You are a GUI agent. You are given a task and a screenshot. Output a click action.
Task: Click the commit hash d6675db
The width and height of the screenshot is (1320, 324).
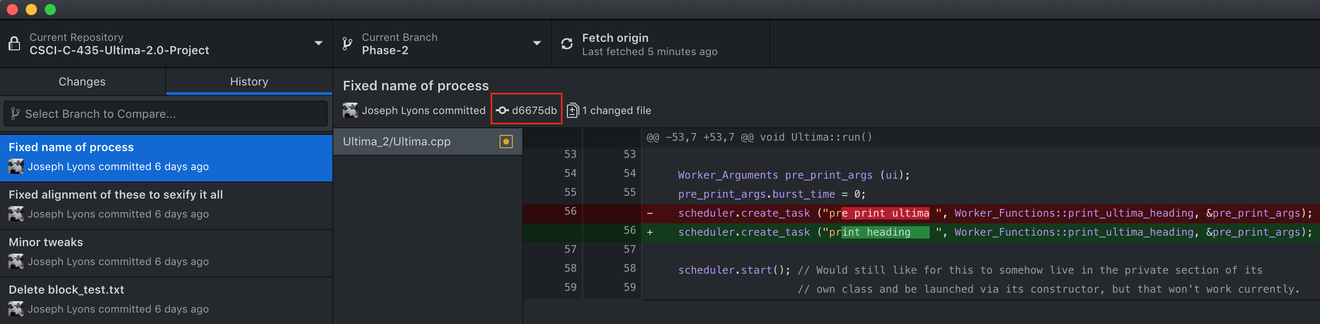point(533,110)
